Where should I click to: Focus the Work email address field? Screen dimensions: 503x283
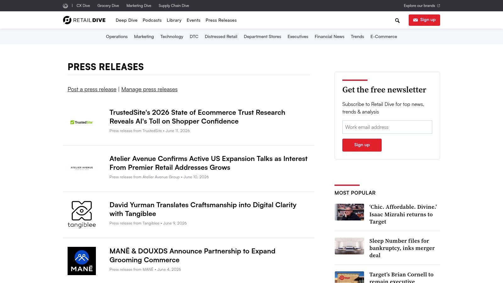point(387,127)
